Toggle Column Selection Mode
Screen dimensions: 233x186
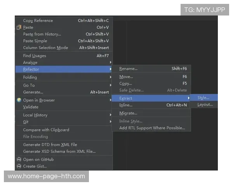(x=45, y=48)
